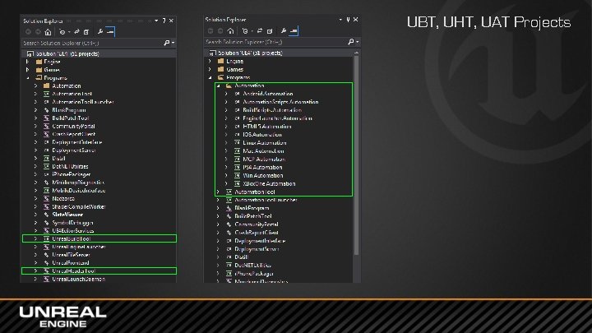Select Win.Automation project
This screenshot has width=592, height=333.
(x=263, y=176)
